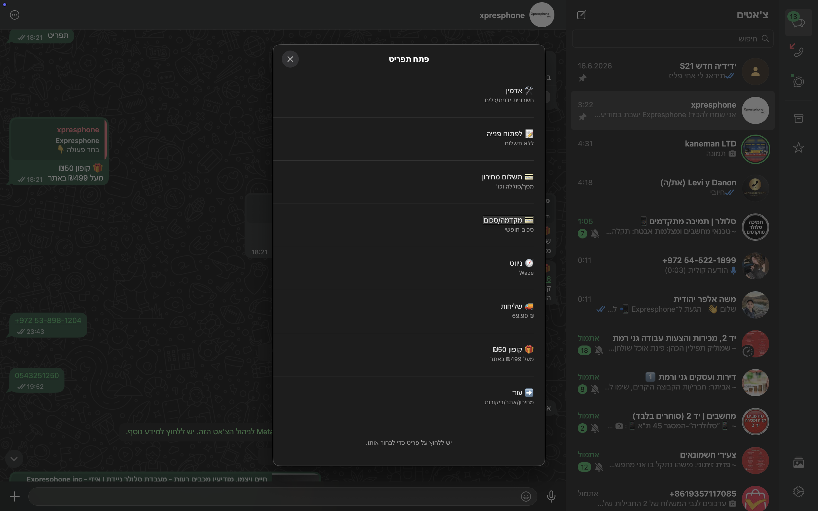Focus the message input field
818x511 pixels.
[283, 496]
